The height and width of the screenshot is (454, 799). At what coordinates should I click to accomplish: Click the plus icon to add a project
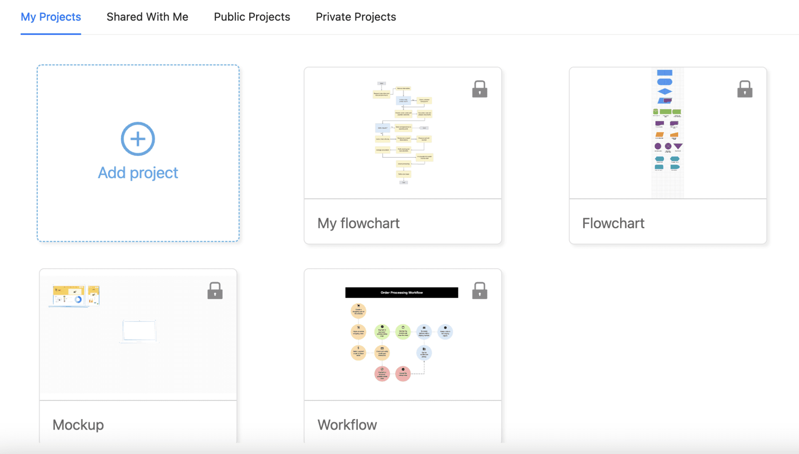click(138, 138)
